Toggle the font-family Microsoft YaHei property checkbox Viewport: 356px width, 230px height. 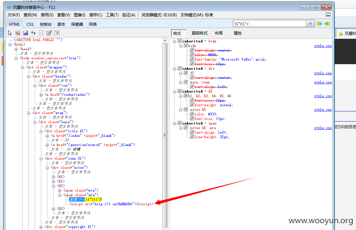[192, 59]
